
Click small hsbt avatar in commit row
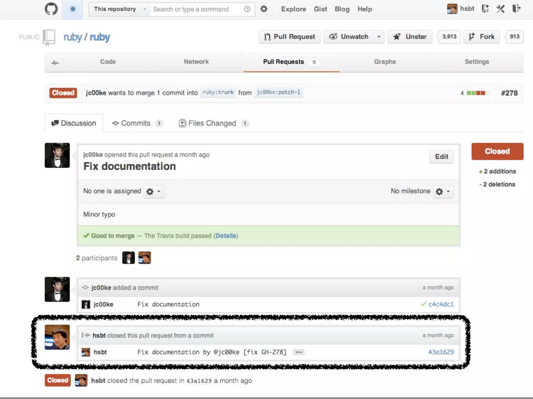pyautogui.click(x=86, y=352)
